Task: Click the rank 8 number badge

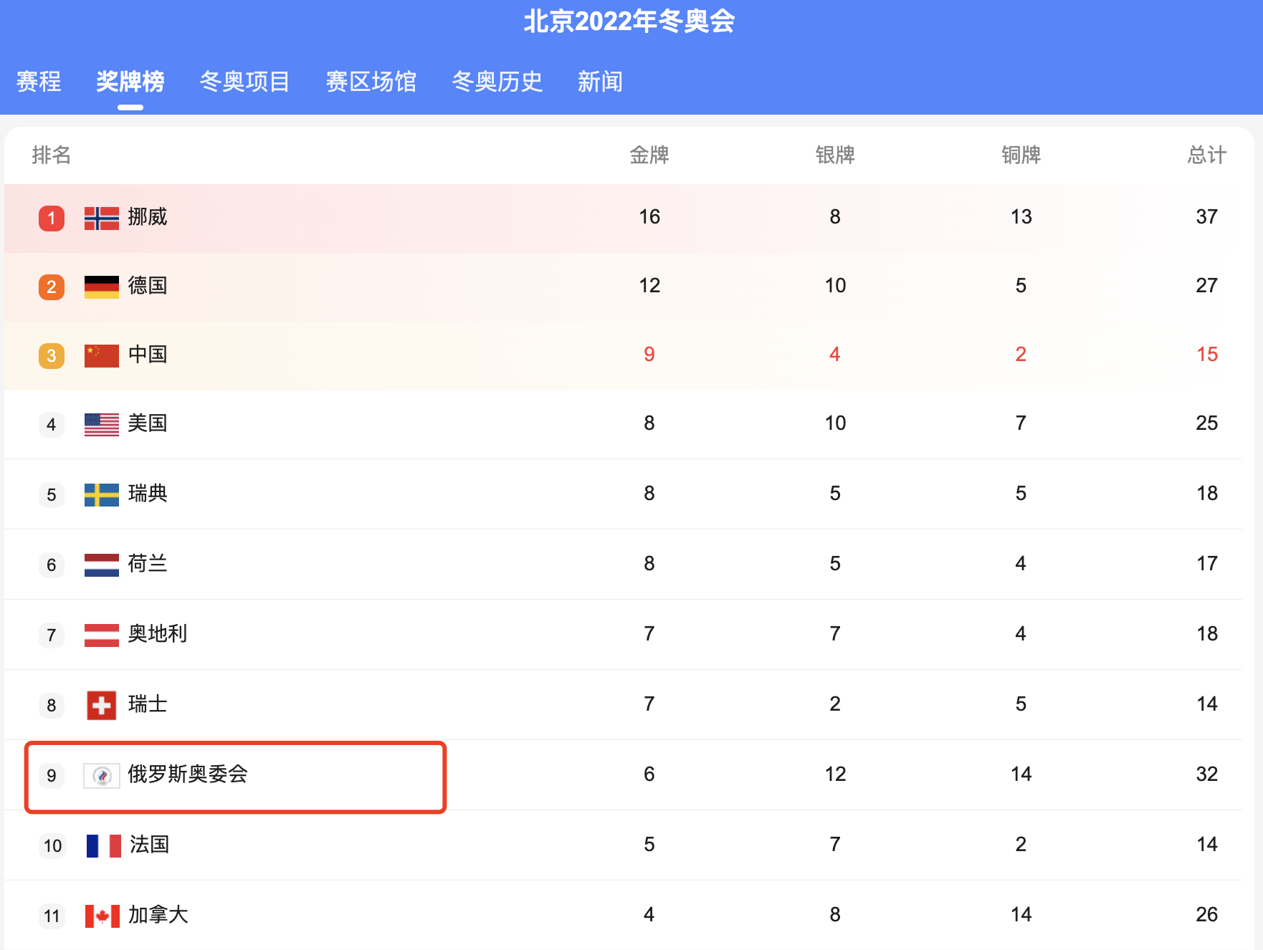Action: pyautogui.click(x=52, y=706)
